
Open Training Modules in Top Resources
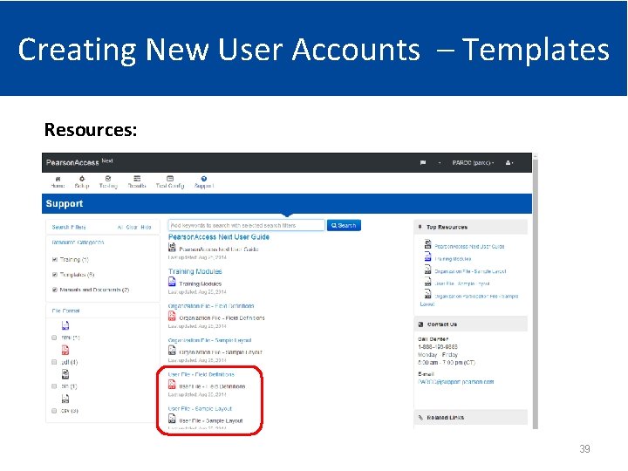pyautogui.click(x=453, y=259)
